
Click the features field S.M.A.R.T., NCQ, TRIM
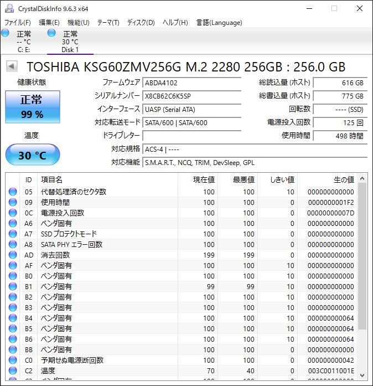255,162
